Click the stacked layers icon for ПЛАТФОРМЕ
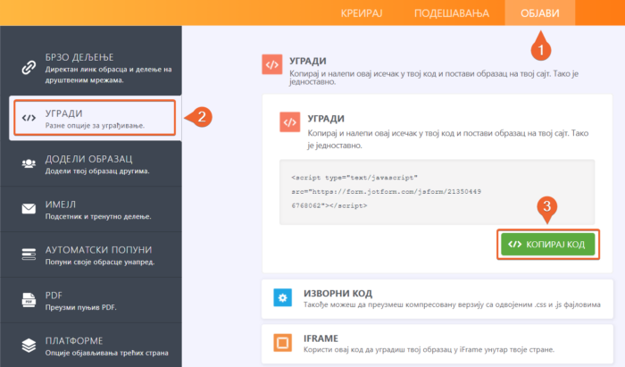The width and height of the screenshot is (625, 367). tap(29, 345)
